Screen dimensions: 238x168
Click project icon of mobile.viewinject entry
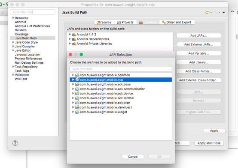(77, 107)
